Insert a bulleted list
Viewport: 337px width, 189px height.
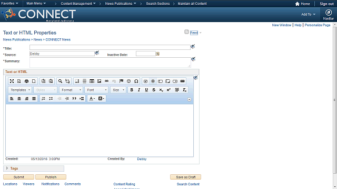coord(51,99)
